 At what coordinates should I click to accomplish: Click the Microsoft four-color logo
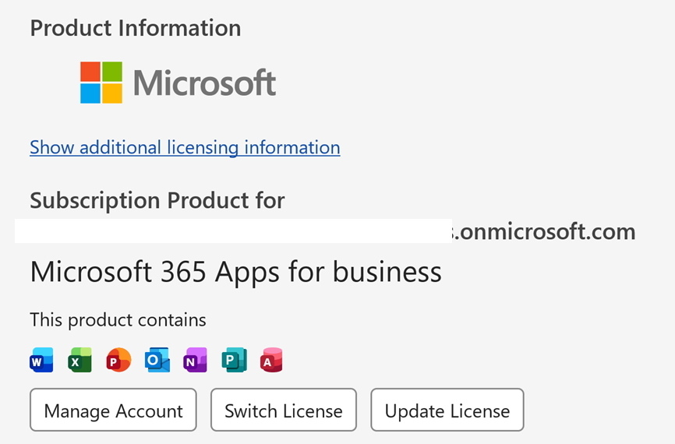click(x=101, y=83)
